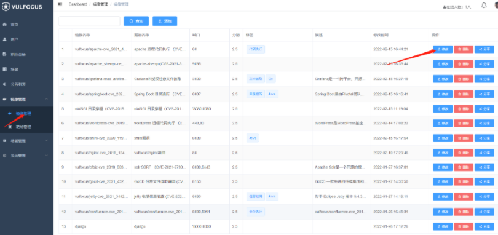
Task: Click 修改 for the grafana image row
Action: 443,79
